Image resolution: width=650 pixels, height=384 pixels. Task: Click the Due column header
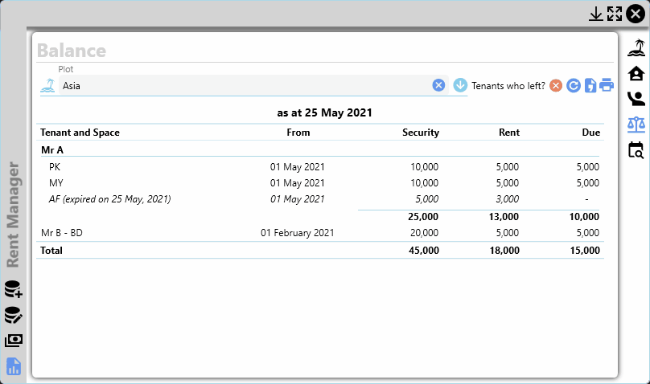click(x=590, y=133)
